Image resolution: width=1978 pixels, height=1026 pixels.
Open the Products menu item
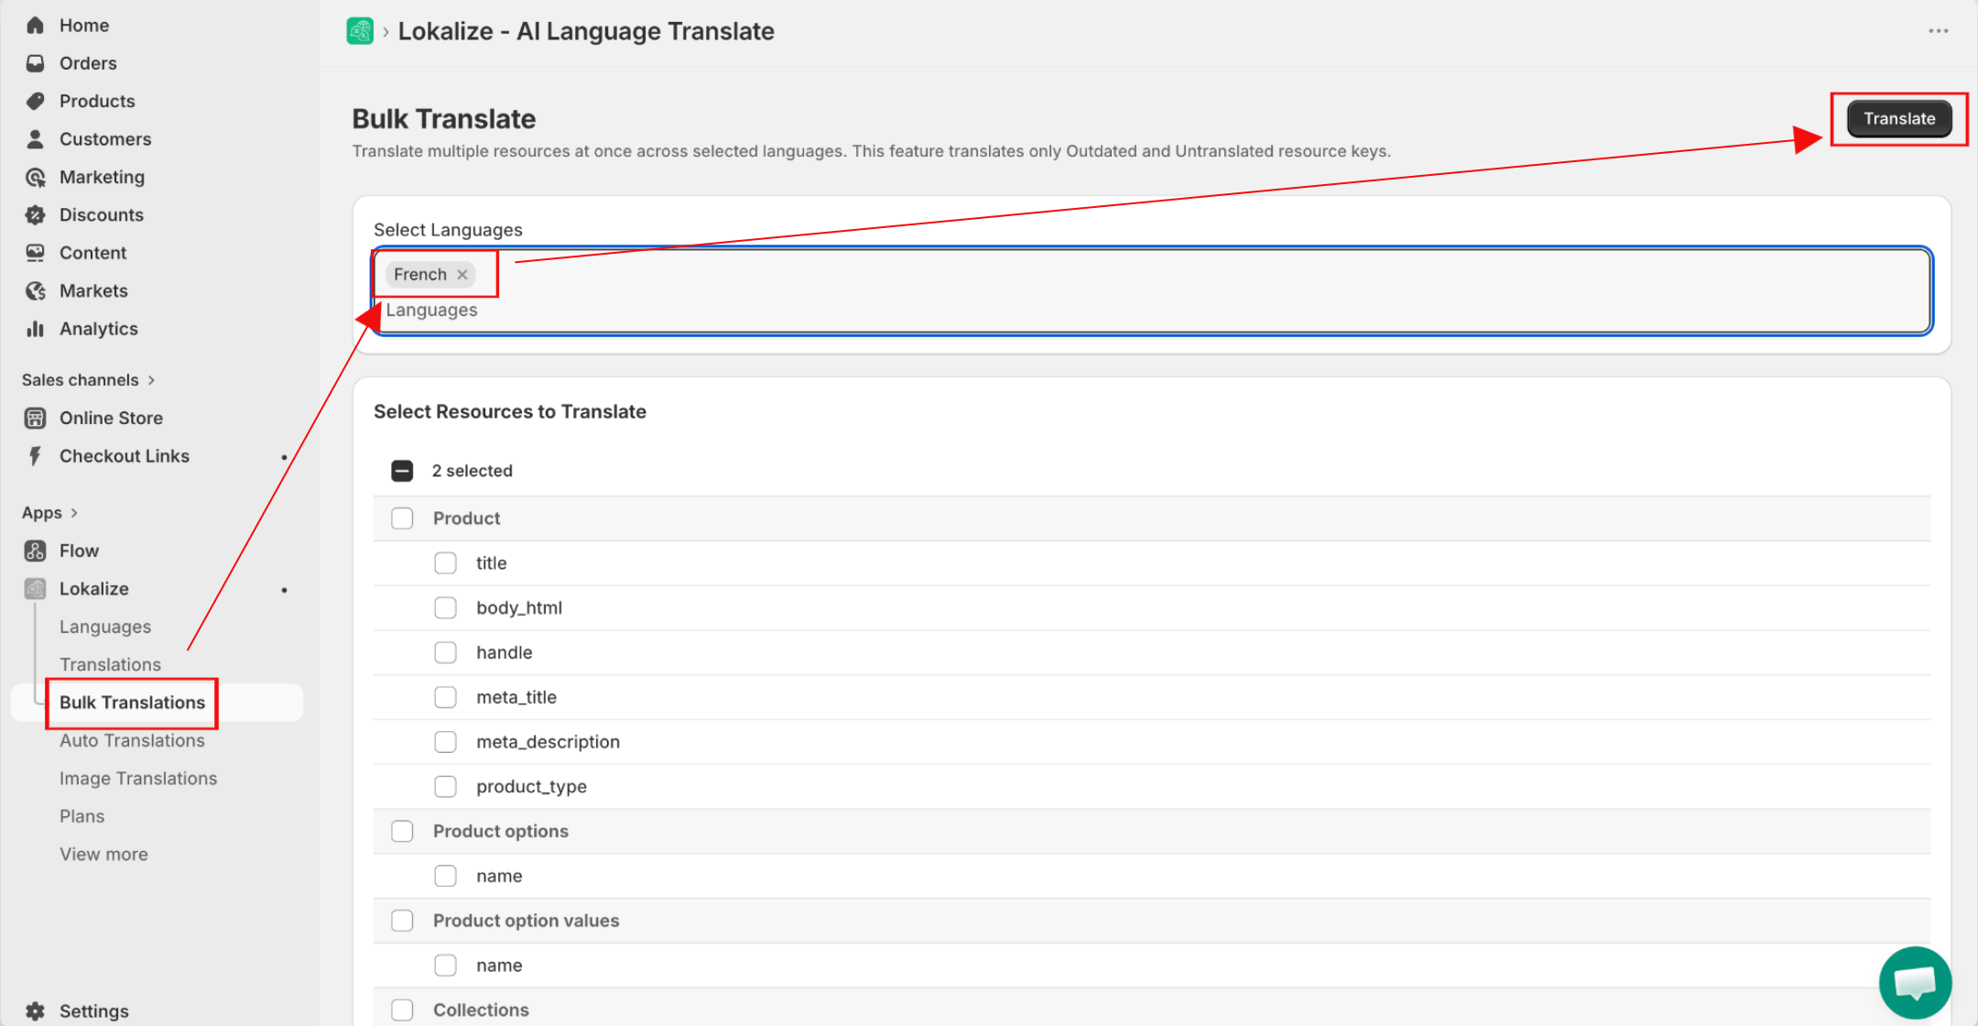tap(97, 102)
